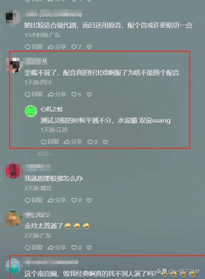Open the red avatar of 墨蛟 commenter
The height and width of the screenshot is (279, 205).
click(x=13, y=171)
